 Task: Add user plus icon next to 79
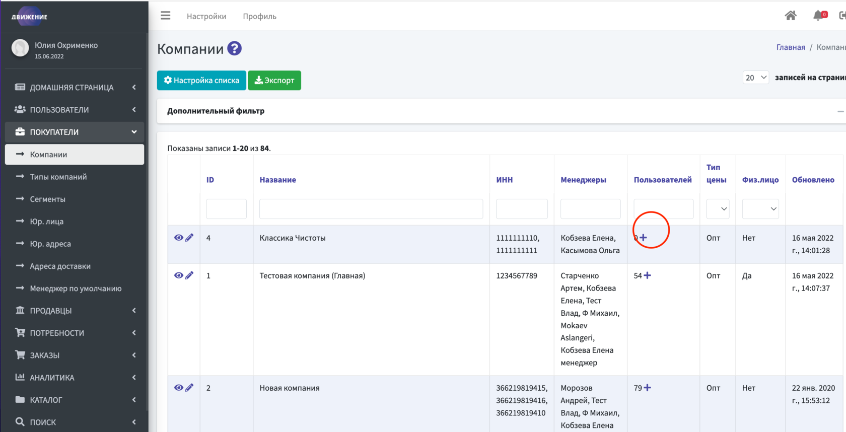[x=648, y=388]
